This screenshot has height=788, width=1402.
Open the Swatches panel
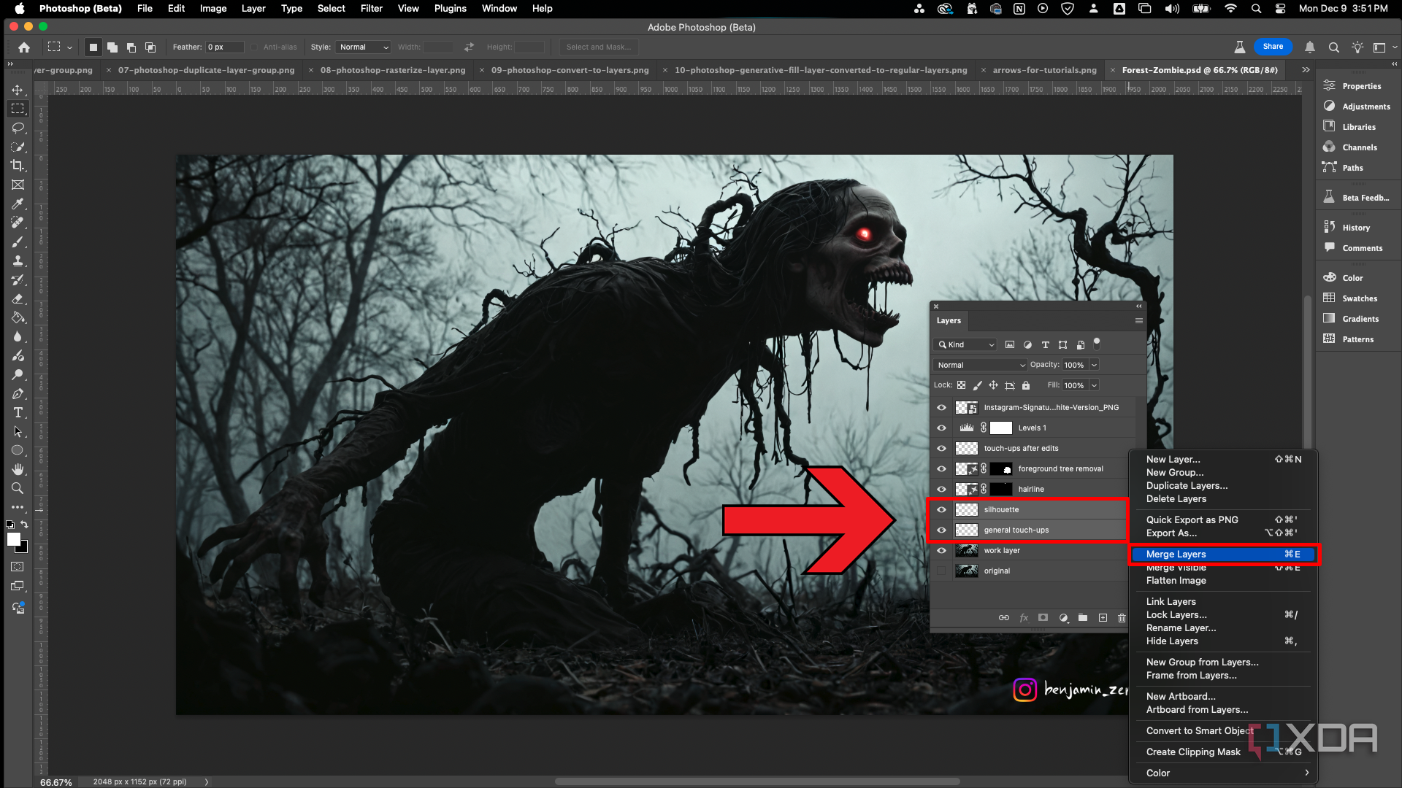(x=1360, y=298)
